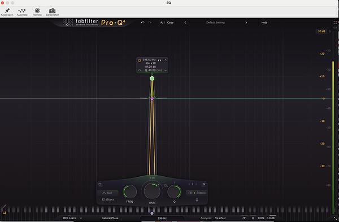
Task: Undo the last change
Action: click(142, 23)
